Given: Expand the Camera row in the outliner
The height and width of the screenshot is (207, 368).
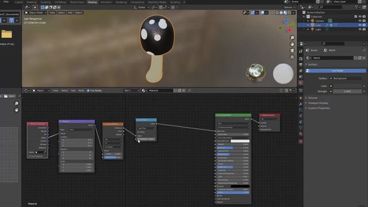Looking at the screenshot, I should pyautogui.click(x=308, y=21).
